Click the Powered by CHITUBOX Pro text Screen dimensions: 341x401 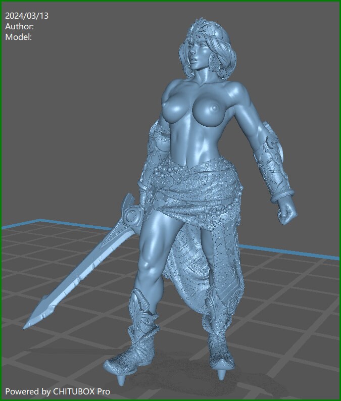tap(58, 391)
